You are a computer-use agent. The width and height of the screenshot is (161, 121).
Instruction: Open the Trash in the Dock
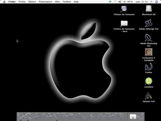tap(140, 117)
